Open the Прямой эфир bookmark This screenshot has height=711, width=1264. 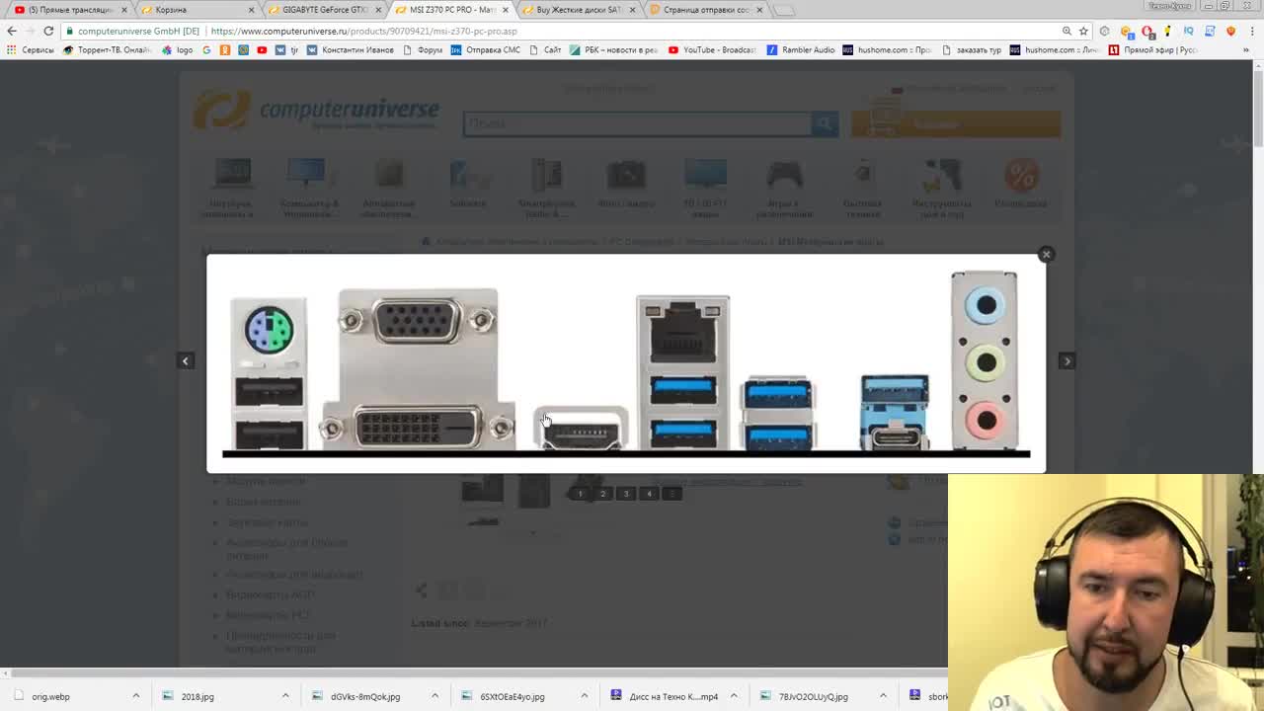point(1152,49)
